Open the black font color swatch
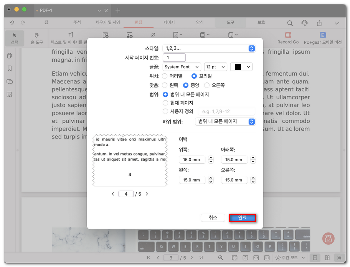This screenshot has width=350, height=267. [x=241, y=67]
